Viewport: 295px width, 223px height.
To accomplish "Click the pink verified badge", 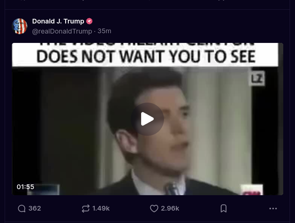I will (x=89, y=21).
